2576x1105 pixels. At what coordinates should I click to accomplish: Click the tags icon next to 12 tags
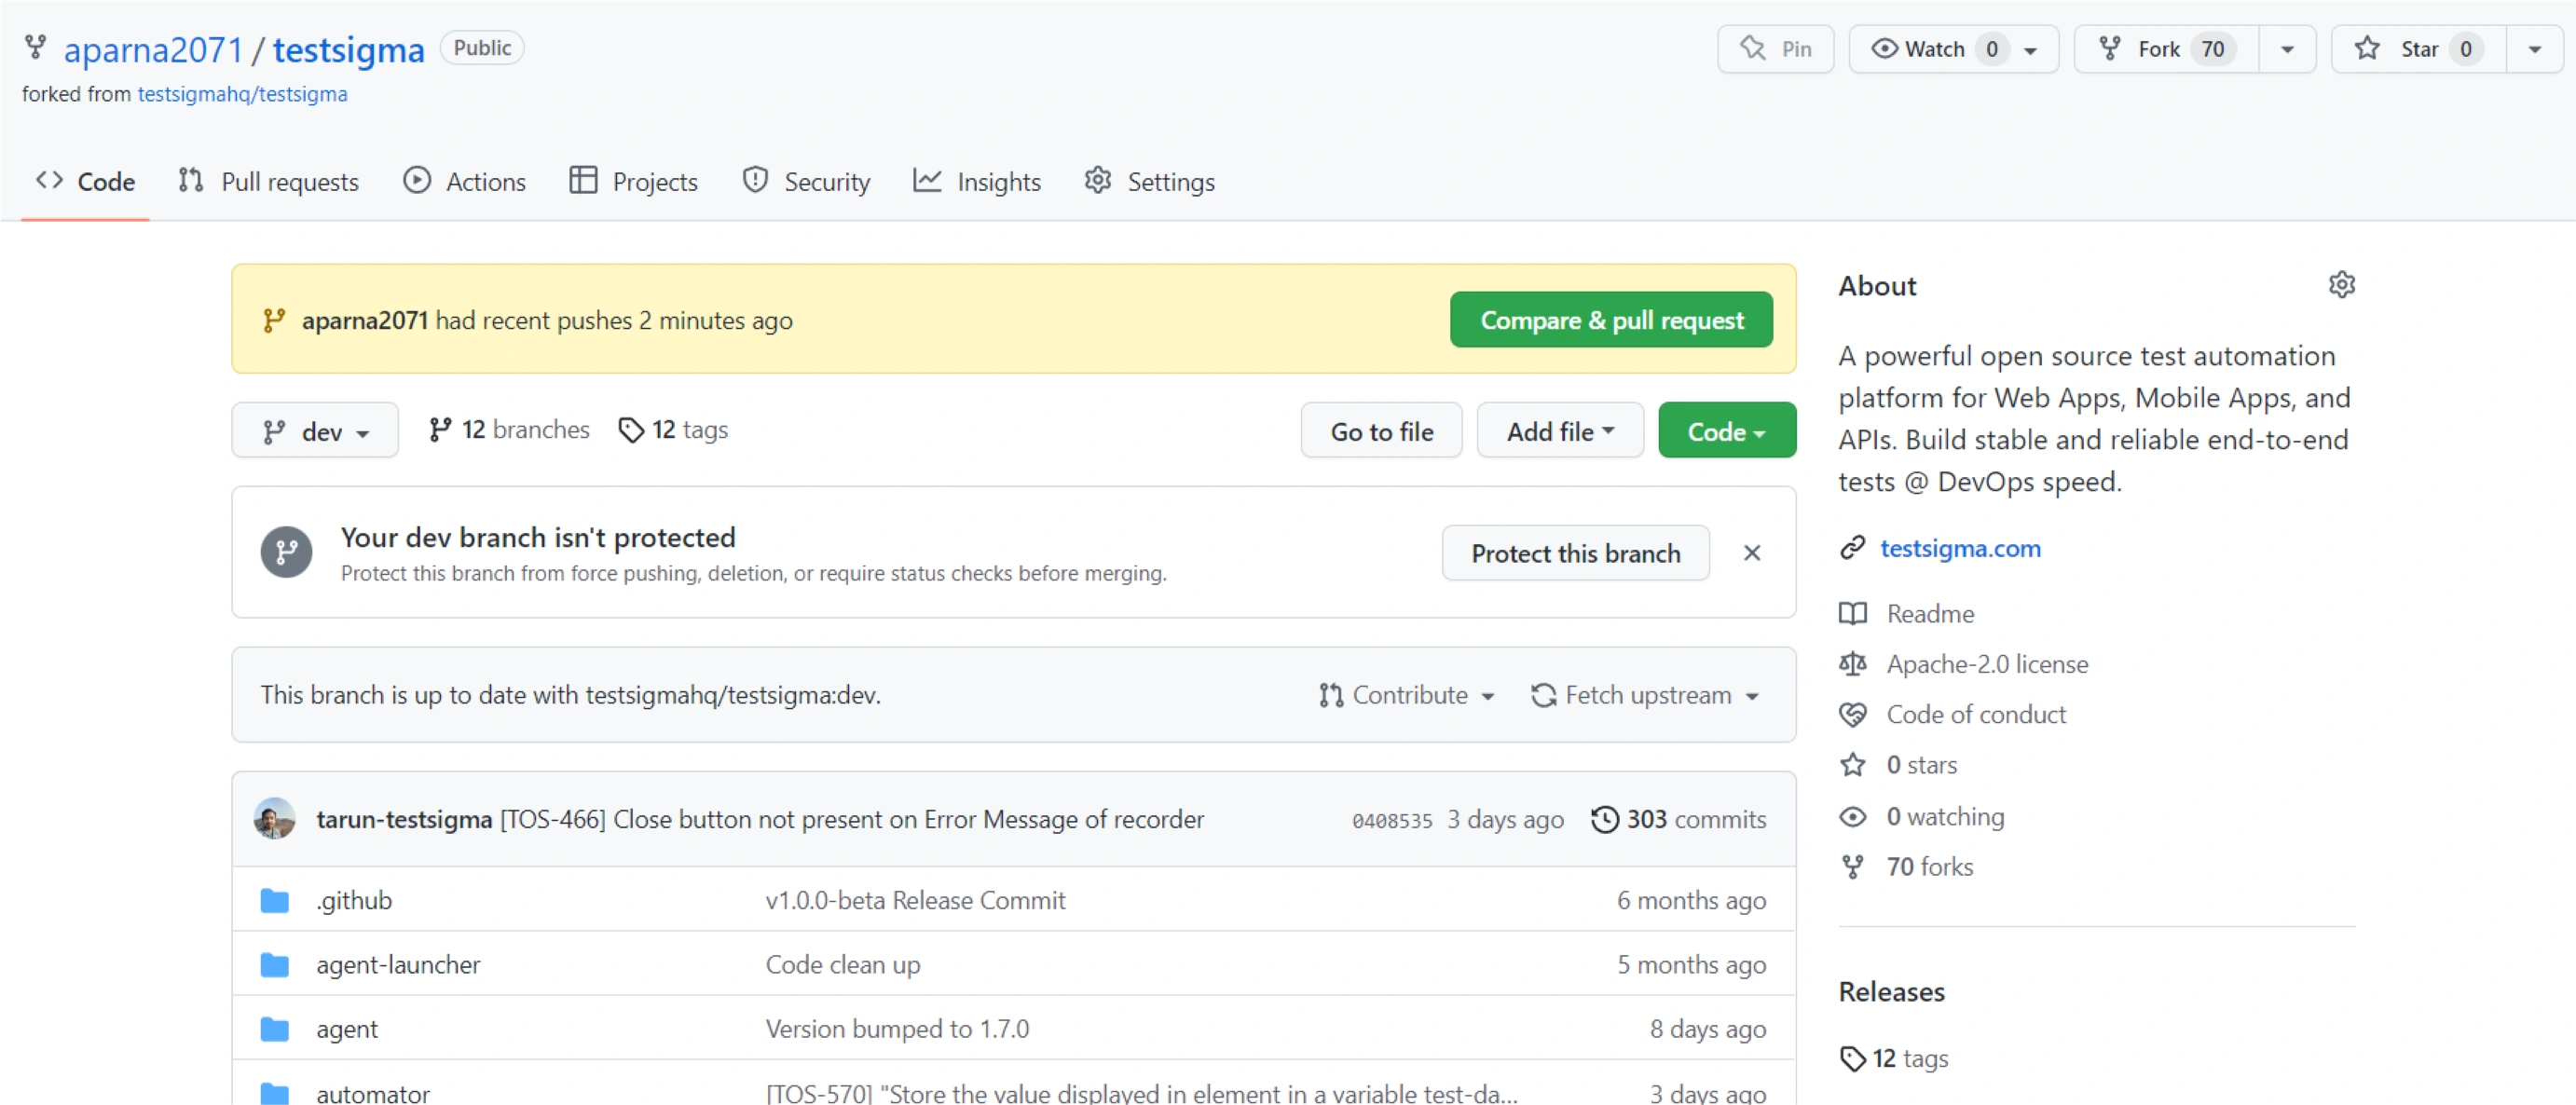point(631,430)
